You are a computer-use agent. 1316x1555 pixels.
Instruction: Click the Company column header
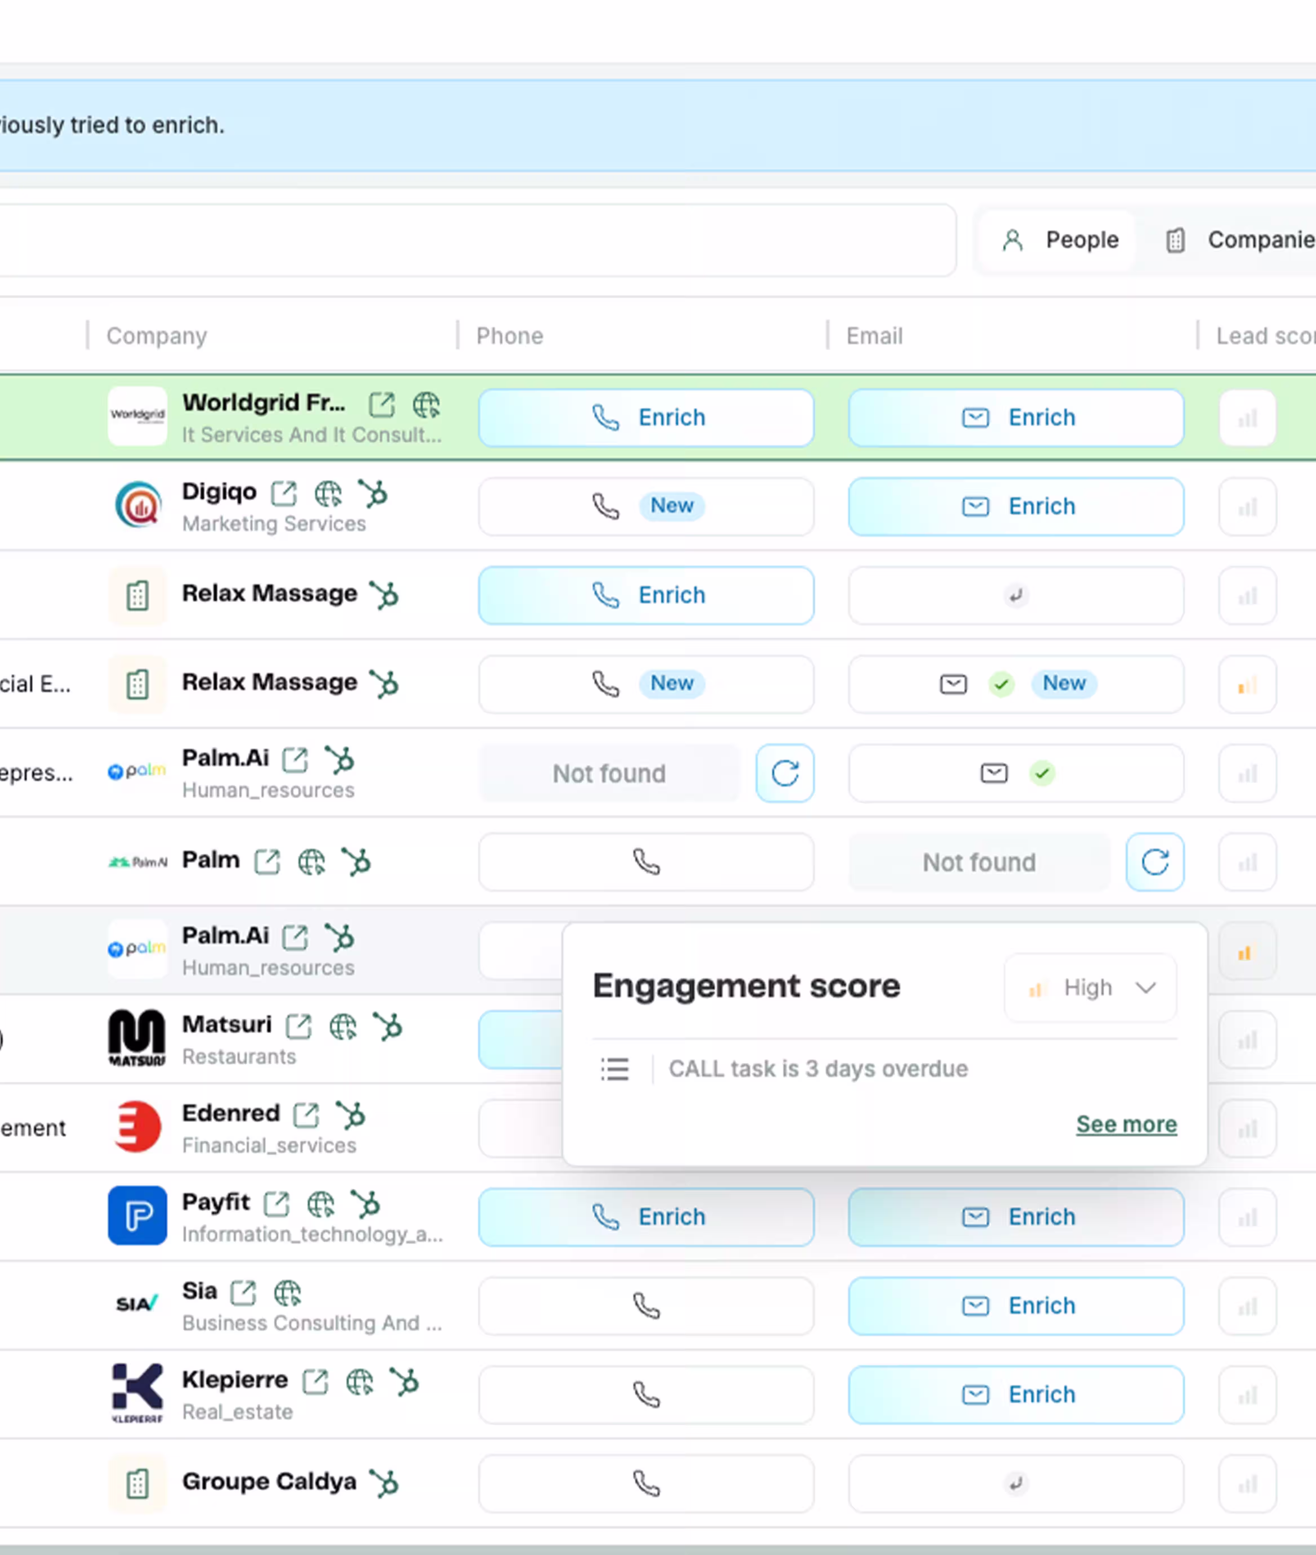(157, 336)
